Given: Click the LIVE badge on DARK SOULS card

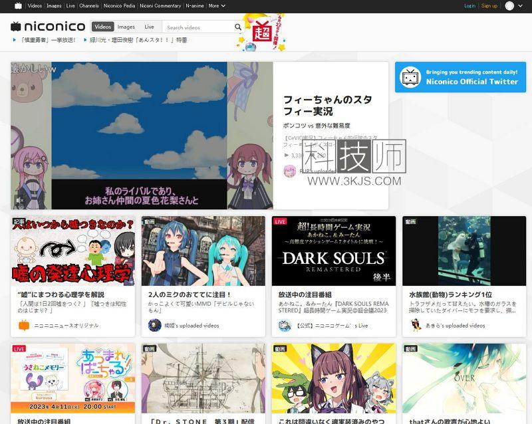Looking at the screenshot, I should [280, 221].
